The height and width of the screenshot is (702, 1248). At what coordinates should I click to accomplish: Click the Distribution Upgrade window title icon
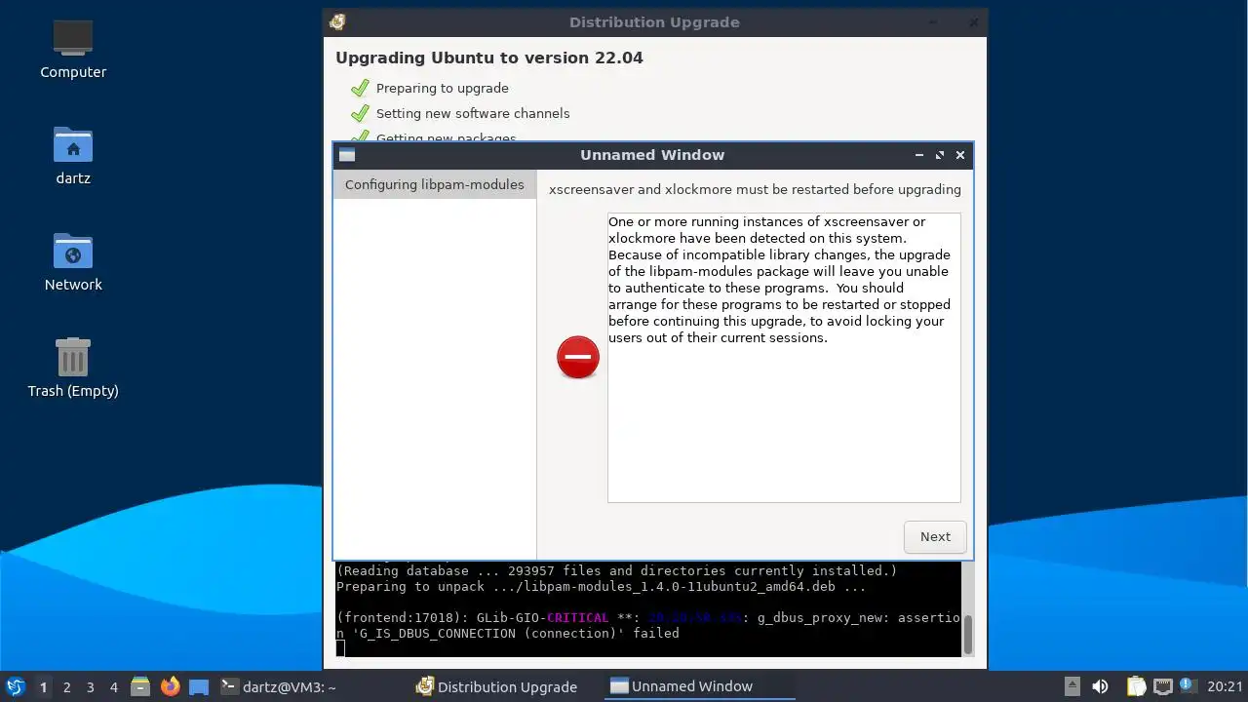point(337,21)
